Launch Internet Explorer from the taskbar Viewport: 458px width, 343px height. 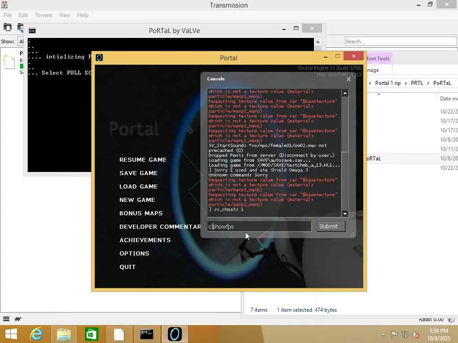point(37,334)
